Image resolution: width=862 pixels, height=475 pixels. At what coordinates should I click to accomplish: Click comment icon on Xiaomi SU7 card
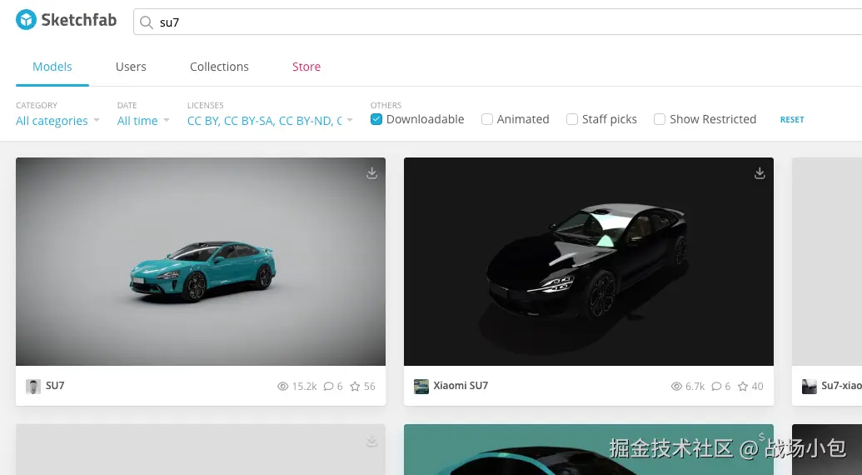[x=717, y=387]
